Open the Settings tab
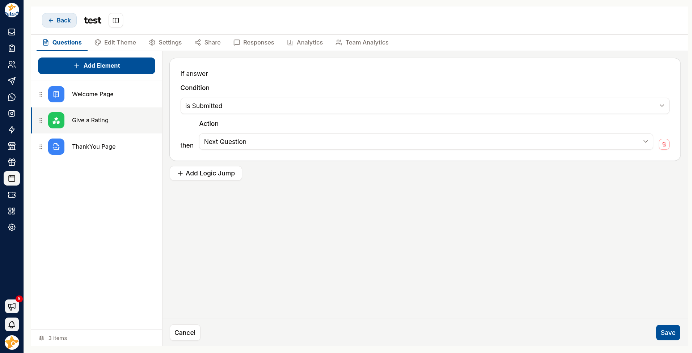 click(x=165, y=43)
